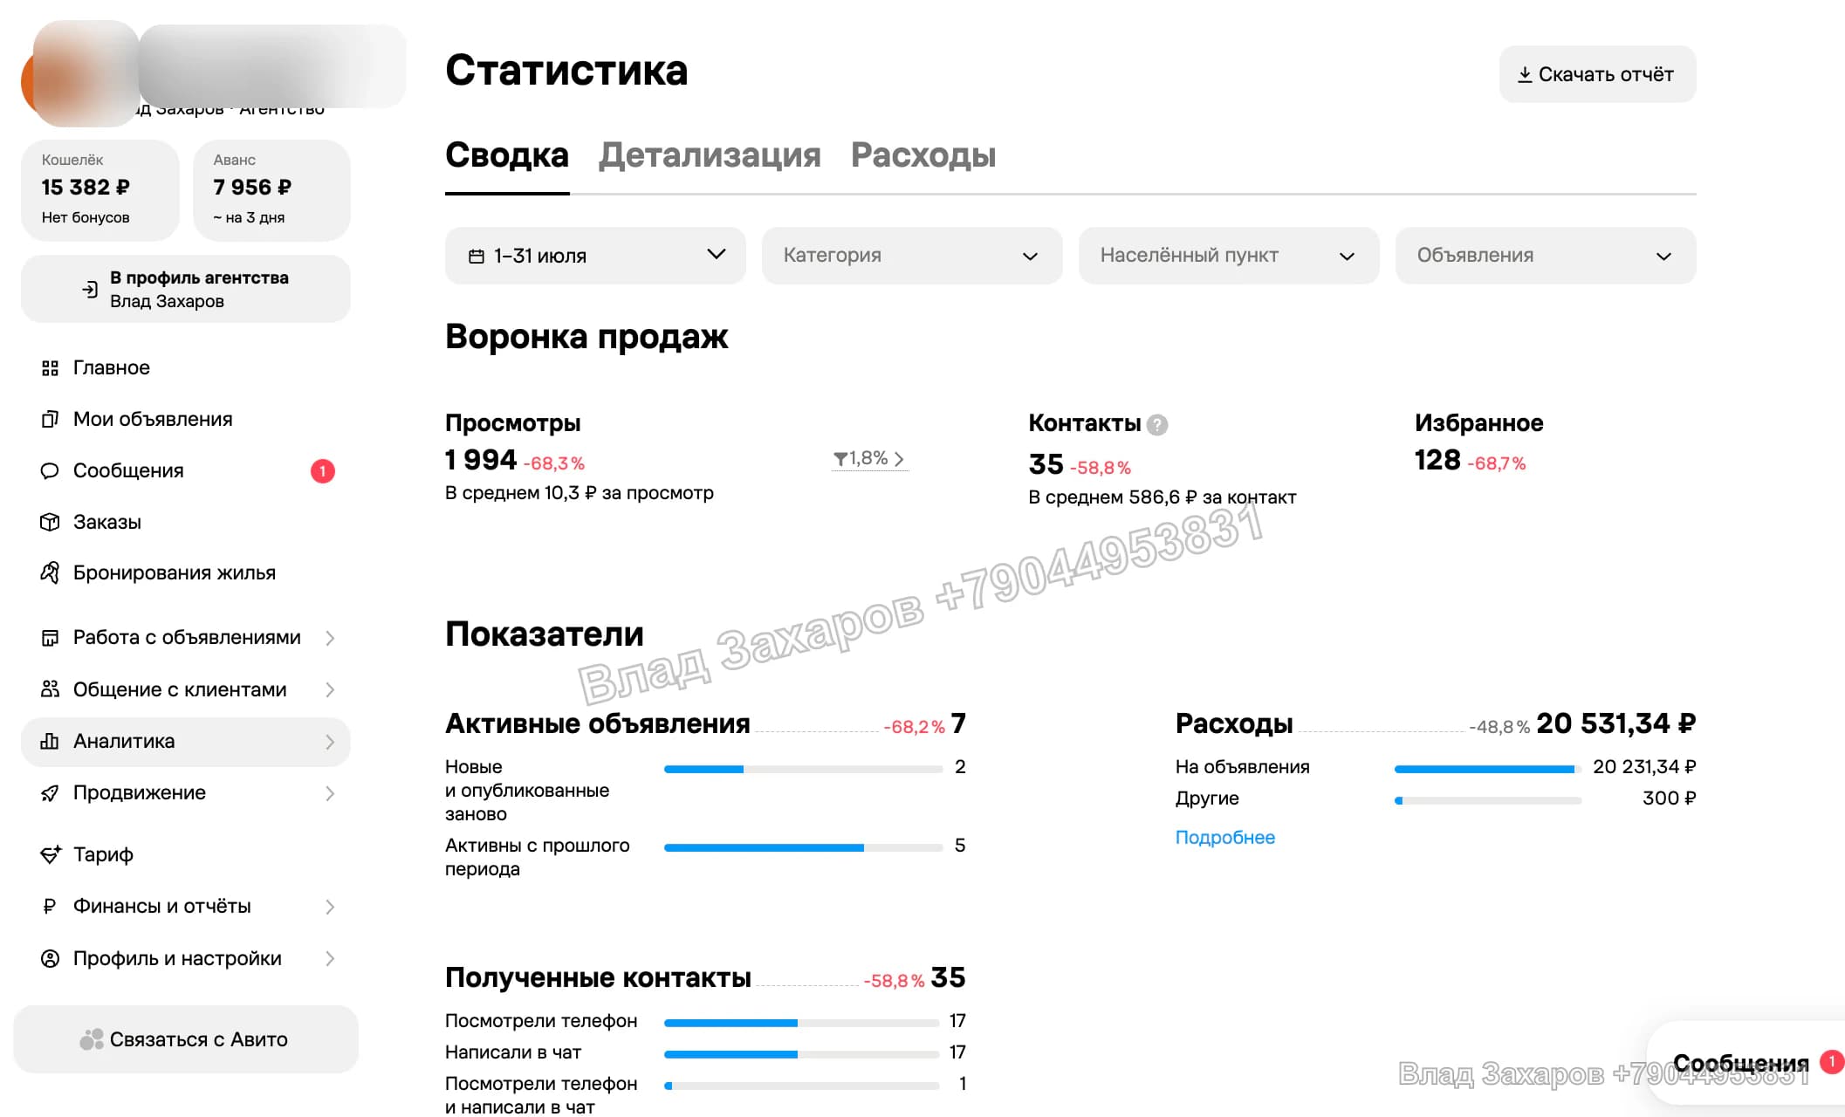Click the red unread badge on Сообщения
This screenshot has height=1117, width=1845.
(323, 471)
